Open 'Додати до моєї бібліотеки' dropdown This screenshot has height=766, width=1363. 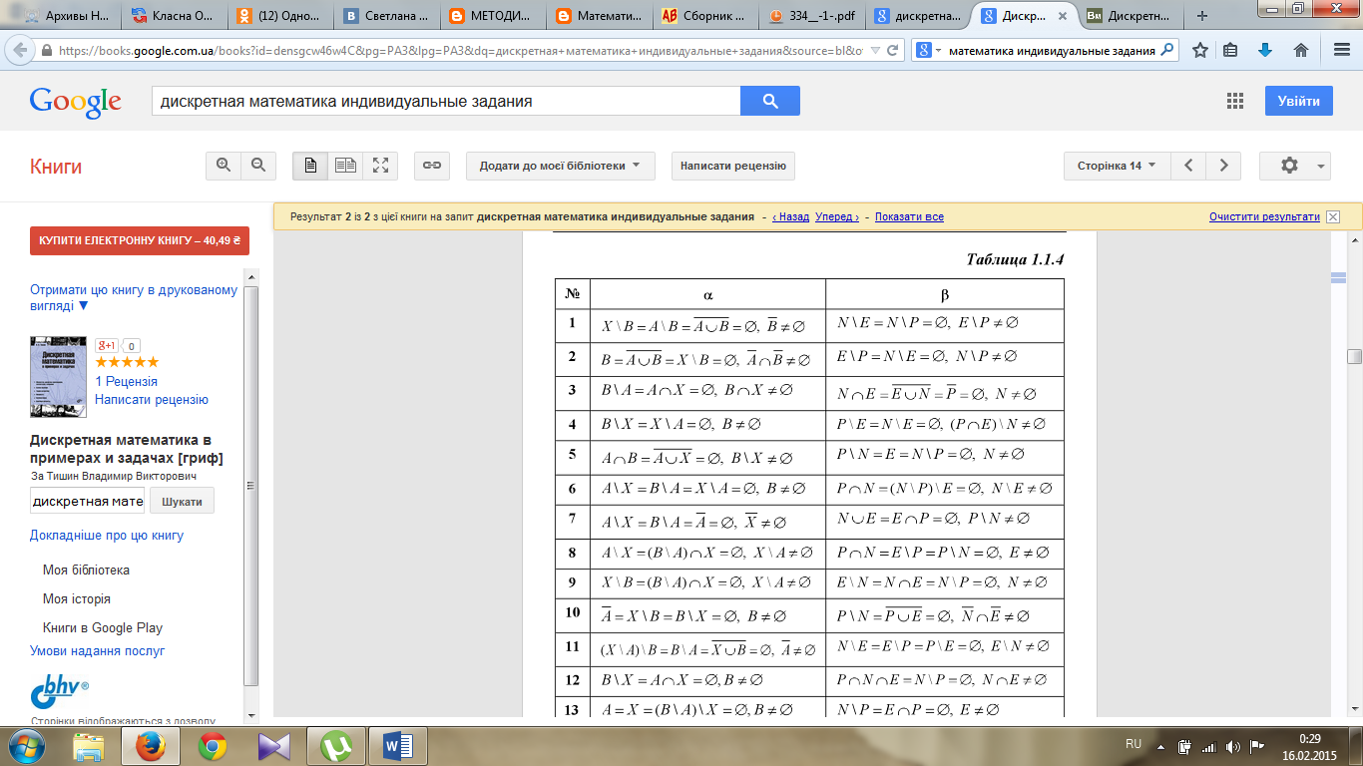tap(560, 166)
